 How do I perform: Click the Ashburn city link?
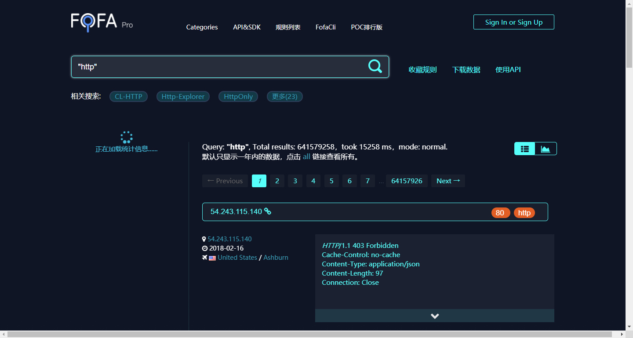pos(276,258)
